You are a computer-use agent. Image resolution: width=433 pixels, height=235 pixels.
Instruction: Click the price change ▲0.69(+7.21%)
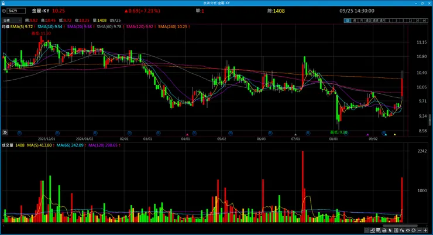[142, 11]
